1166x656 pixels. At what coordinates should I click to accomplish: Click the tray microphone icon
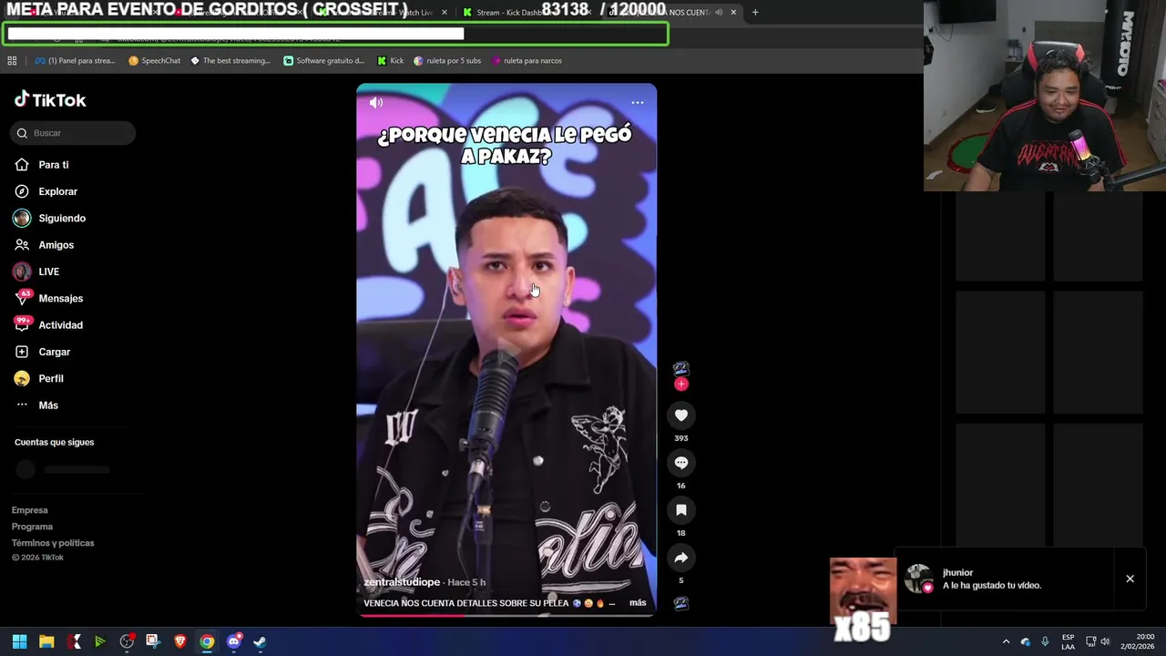1045,641
